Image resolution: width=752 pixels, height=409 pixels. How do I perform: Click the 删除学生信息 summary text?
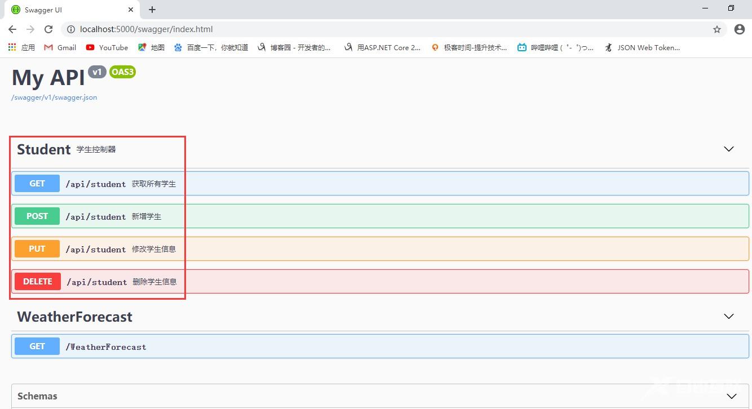point(155,282)
